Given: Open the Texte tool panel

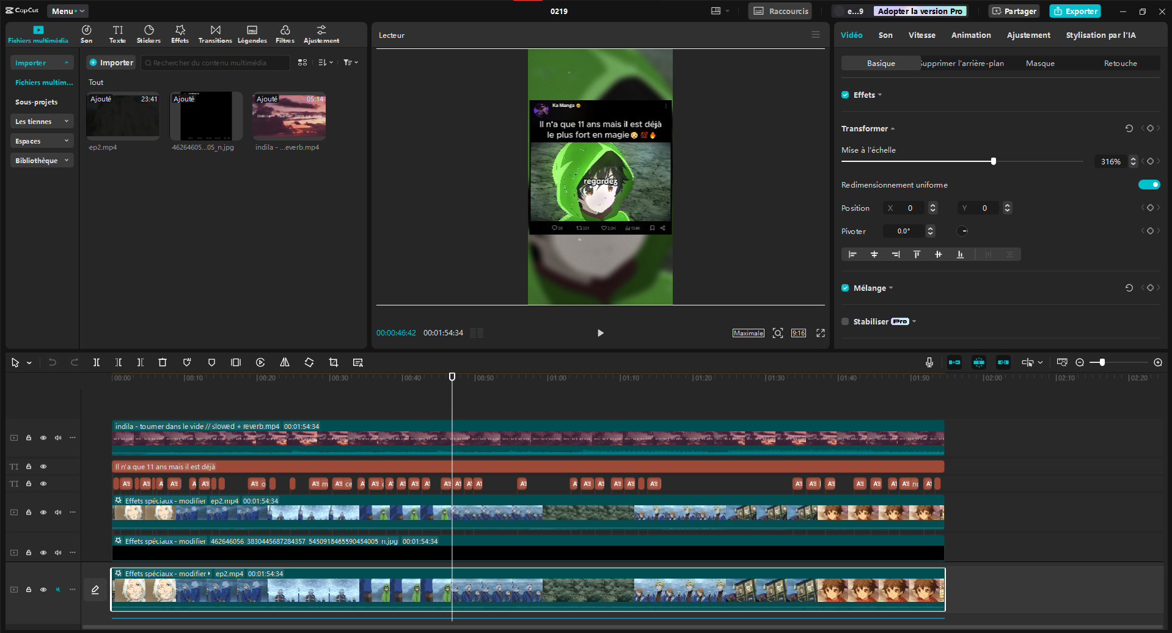Looking at the screenshot, I should point(117,34).
